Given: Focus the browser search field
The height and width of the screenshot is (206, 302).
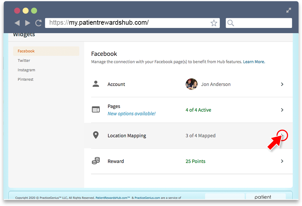Looking at the screenshot, I should [259, 23].
